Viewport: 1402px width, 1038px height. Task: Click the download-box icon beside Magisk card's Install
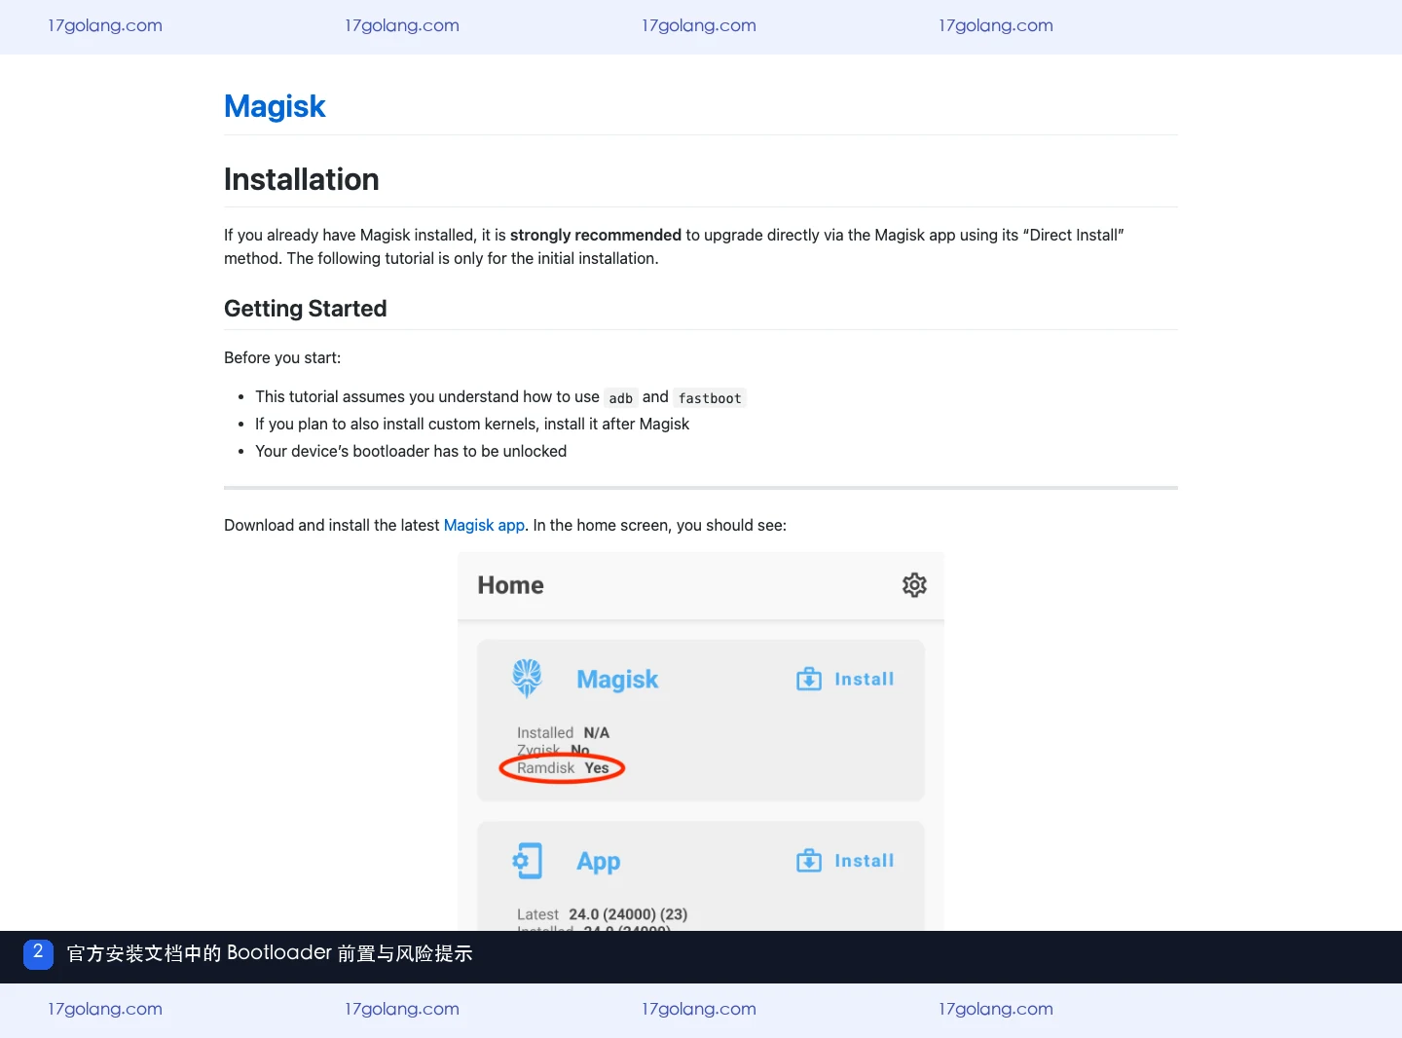click(809, 679)
